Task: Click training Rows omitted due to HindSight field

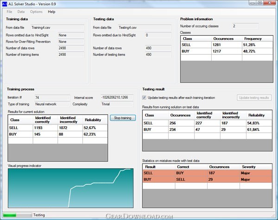Action: tap(71, 35)
